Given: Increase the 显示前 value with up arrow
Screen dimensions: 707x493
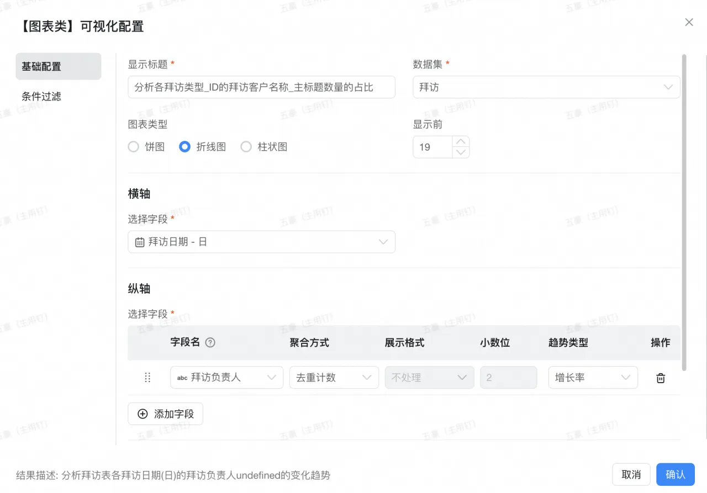Looking at the screenshot, I should tap(461, 141).
